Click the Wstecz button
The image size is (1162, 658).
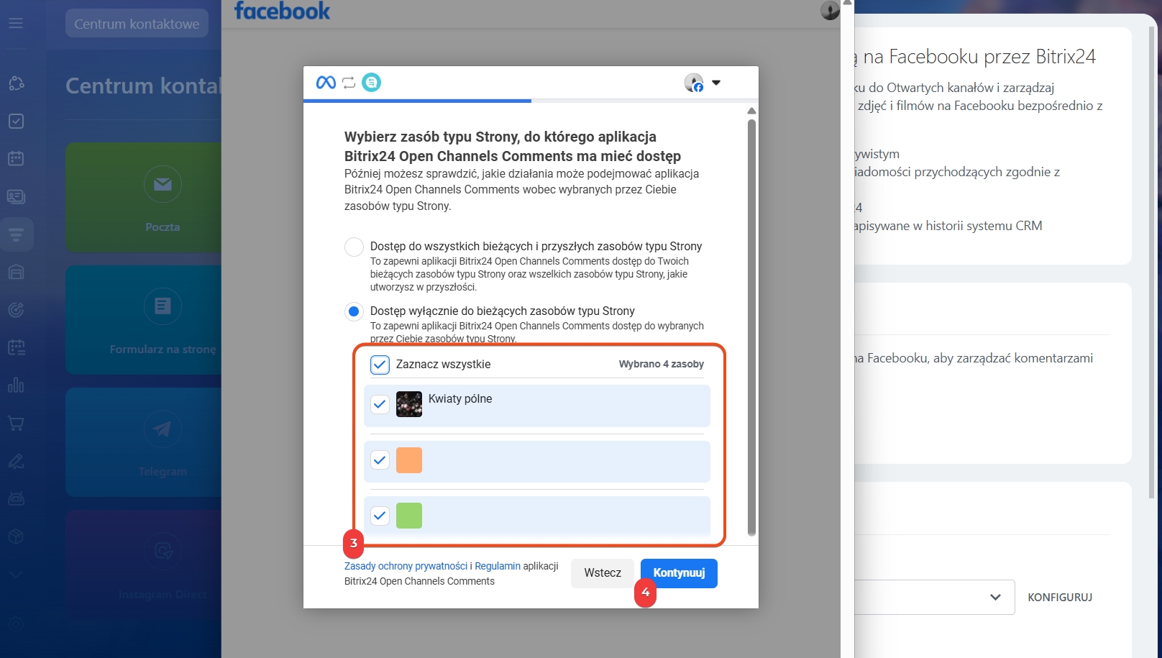point(603,573)
